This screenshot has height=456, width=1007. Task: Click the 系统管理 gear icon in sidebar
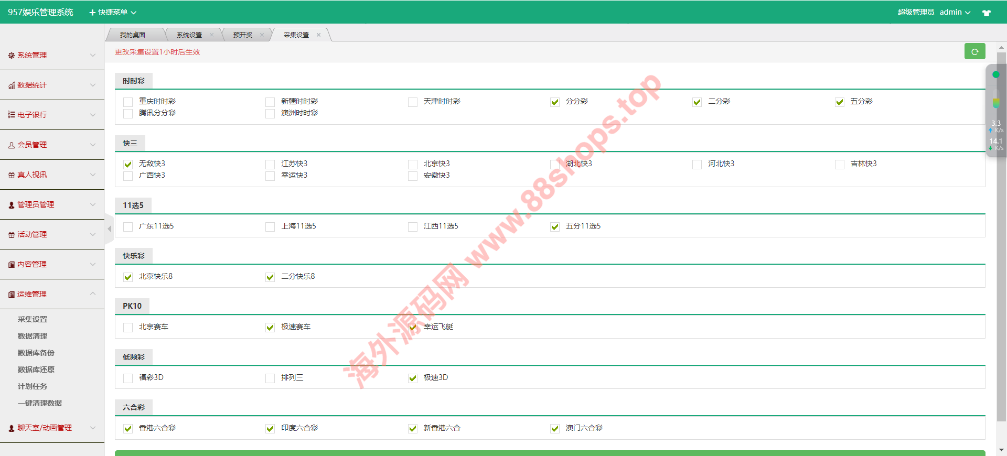(11, 56)
